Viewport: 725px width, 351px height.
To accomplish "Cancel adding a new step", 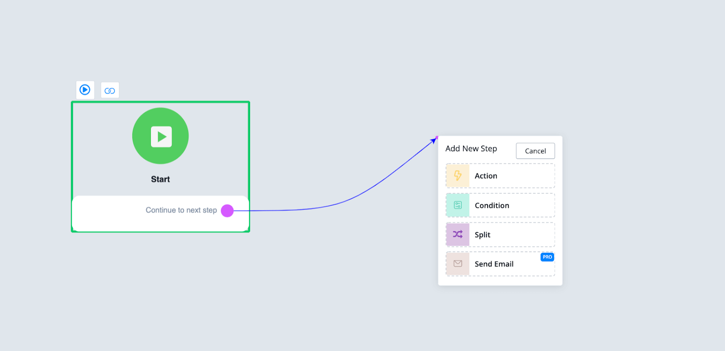I will click(x=535, y=151).
